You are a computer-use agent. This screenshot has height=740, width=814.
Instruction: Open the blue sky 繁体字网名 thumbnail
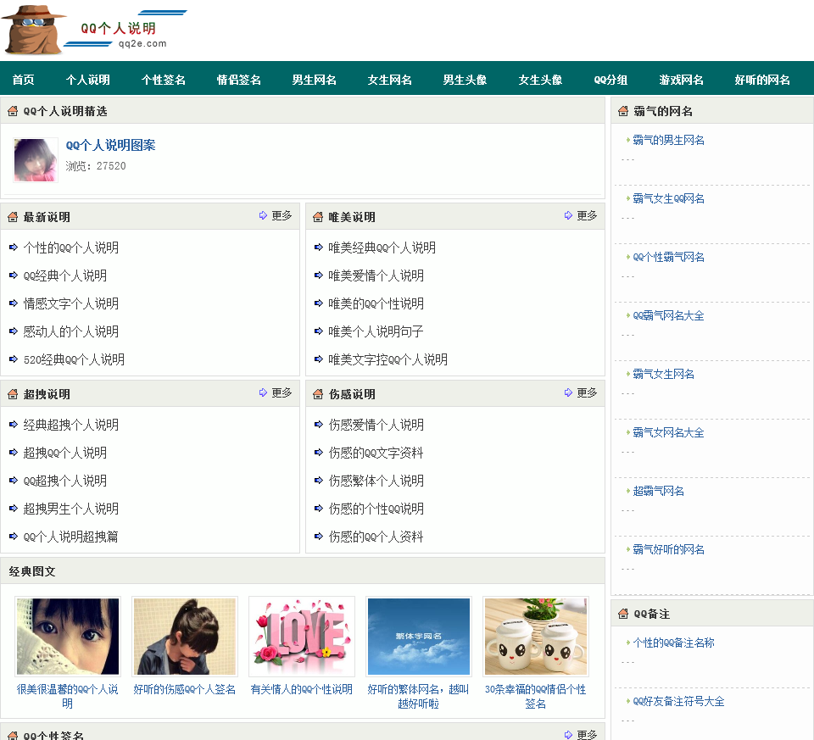tap(419, 637)
